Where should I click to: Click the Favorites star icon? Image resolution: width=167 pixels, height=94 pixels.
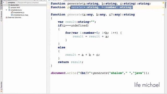tap(1, 91)
